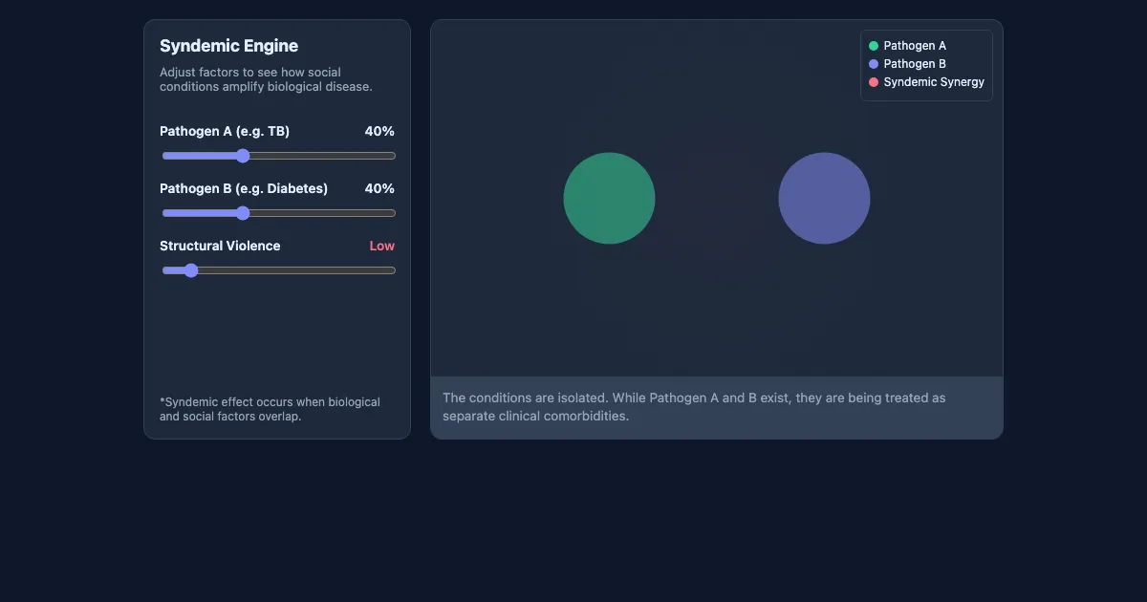
Task: Click the 40% value beside Pathogen A
Action: 379,131
